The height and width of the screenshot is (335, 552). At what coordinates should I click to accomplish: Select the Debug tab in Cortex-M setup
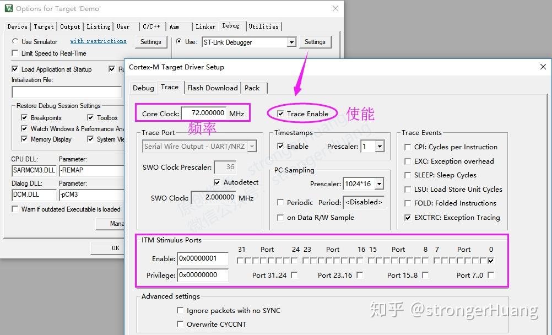pyautogui.click(x=143, y=87)
